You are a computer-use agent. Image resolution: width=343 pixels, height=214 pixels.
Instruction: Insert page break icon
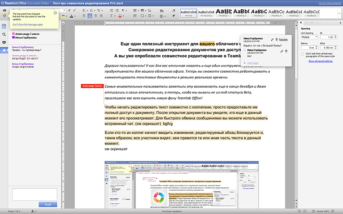click(135, 16)
